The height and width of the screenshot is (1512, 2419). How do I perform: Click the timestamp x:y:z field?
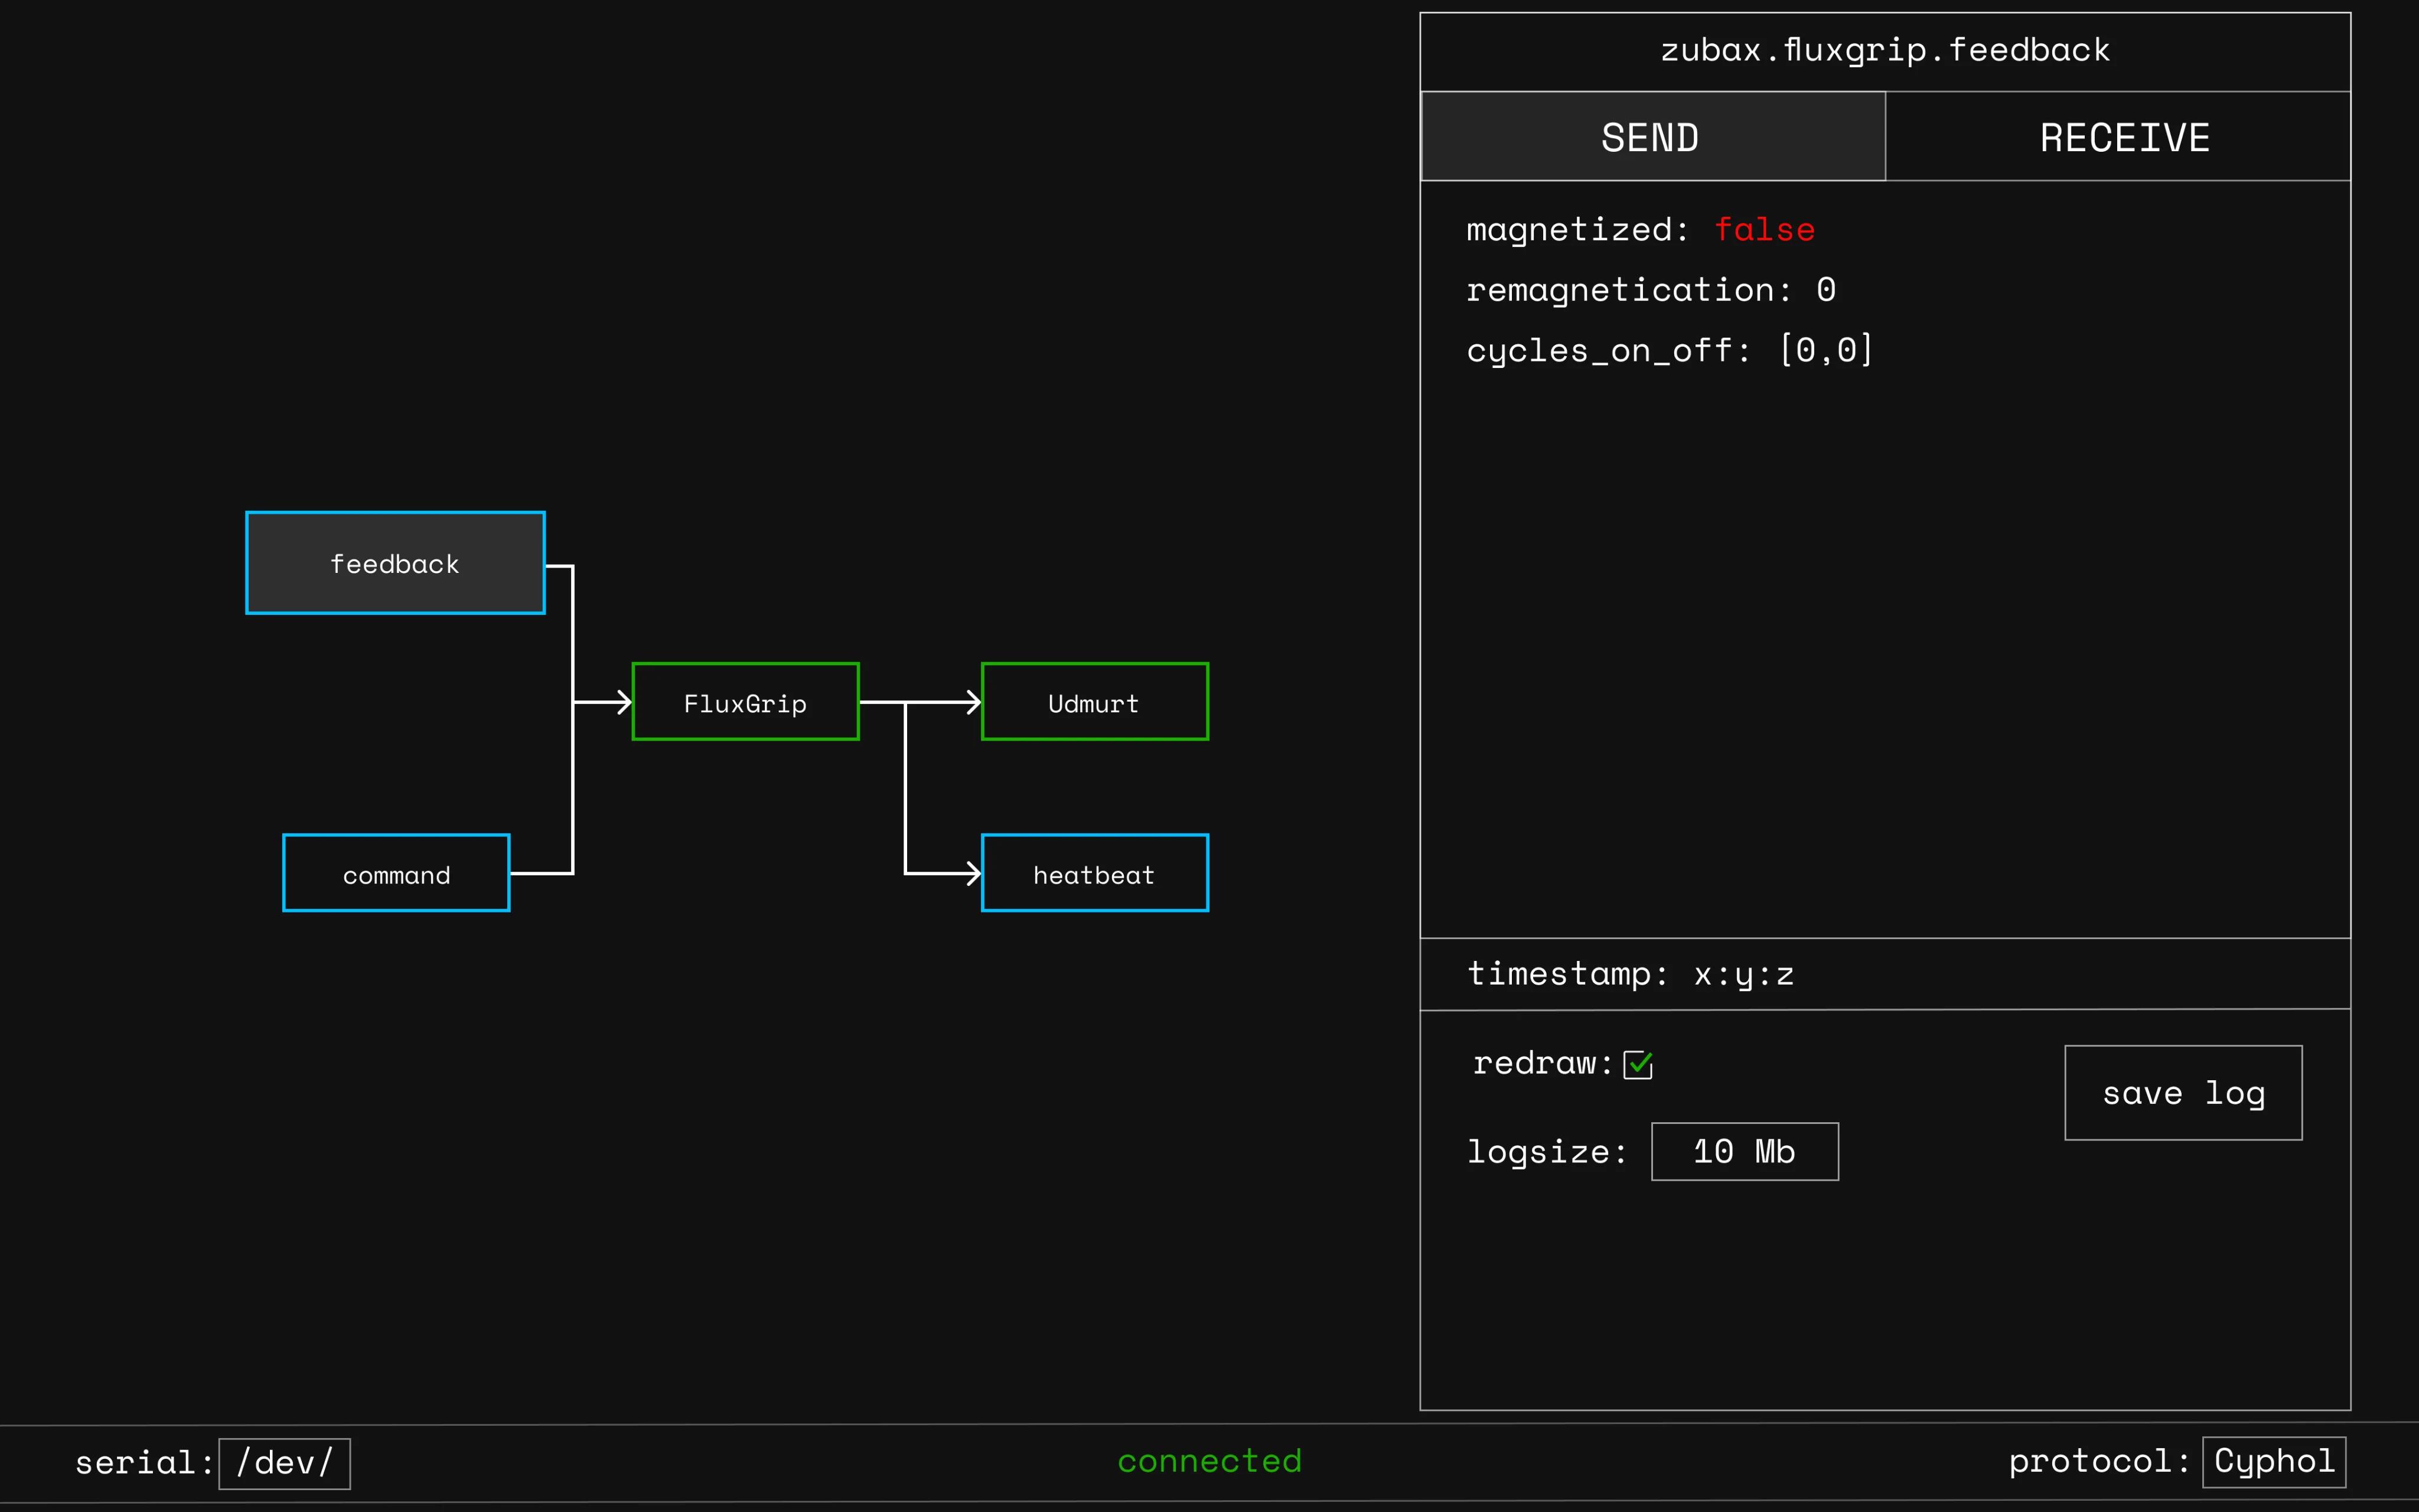pyautogui.click(x=1743, y=974)
